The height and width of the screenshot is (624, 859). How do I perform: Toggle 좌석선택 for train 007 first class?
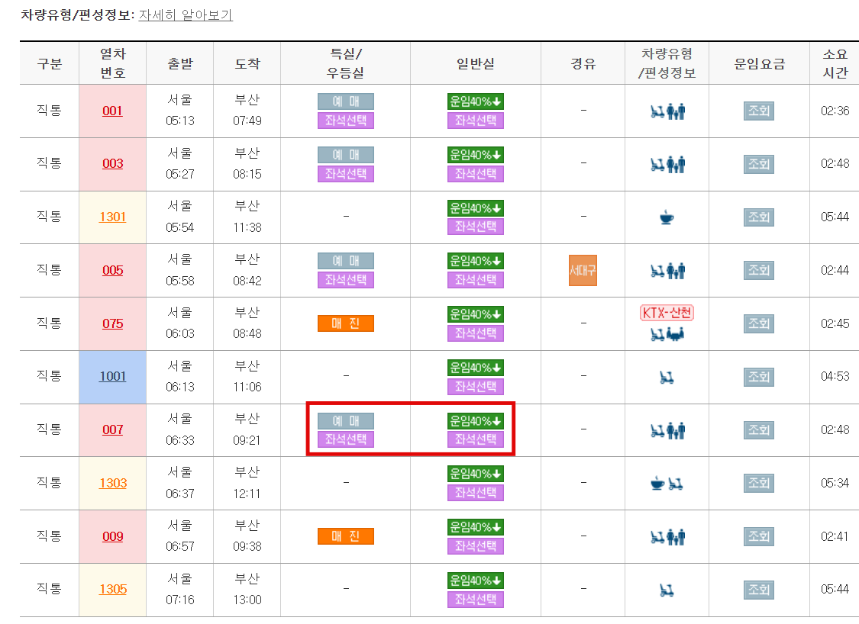click(345, 439)
